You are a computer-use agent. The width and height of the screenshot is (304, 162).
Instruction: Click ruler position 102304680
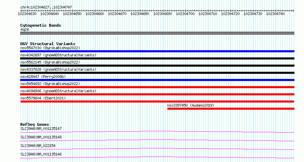pos(140,14)
